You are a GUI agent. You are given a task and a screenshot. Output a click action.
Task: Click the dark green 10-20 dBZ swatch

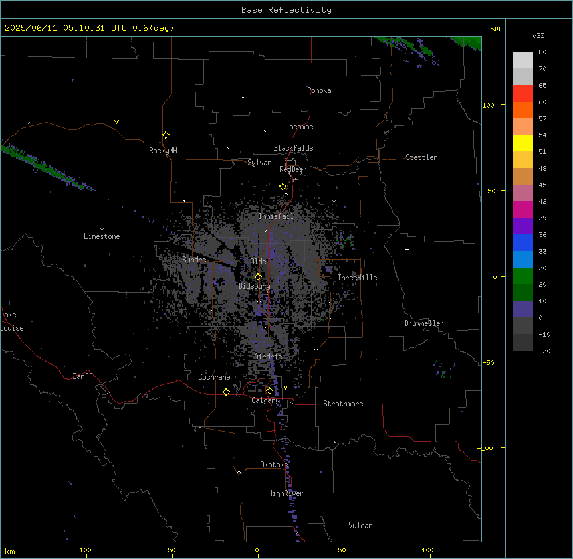[522, 293]
